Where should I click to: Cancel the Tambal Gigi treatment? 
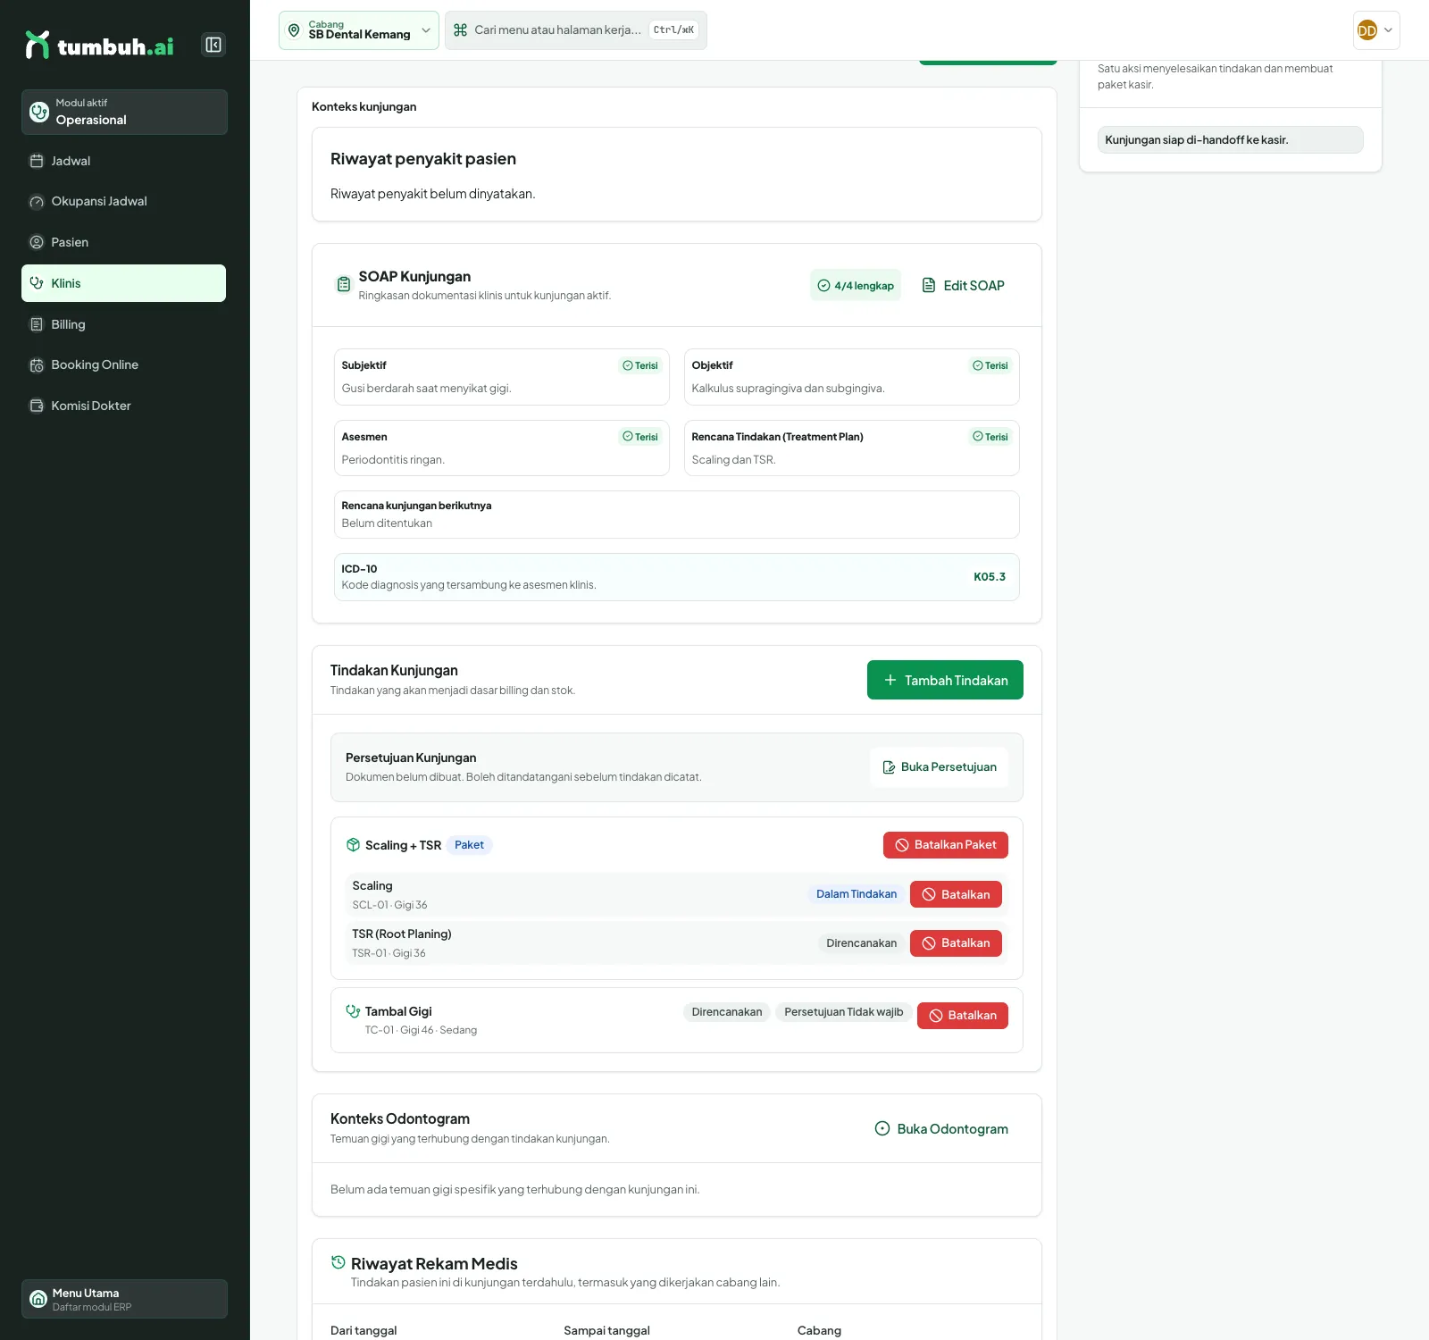point(963,1016)
